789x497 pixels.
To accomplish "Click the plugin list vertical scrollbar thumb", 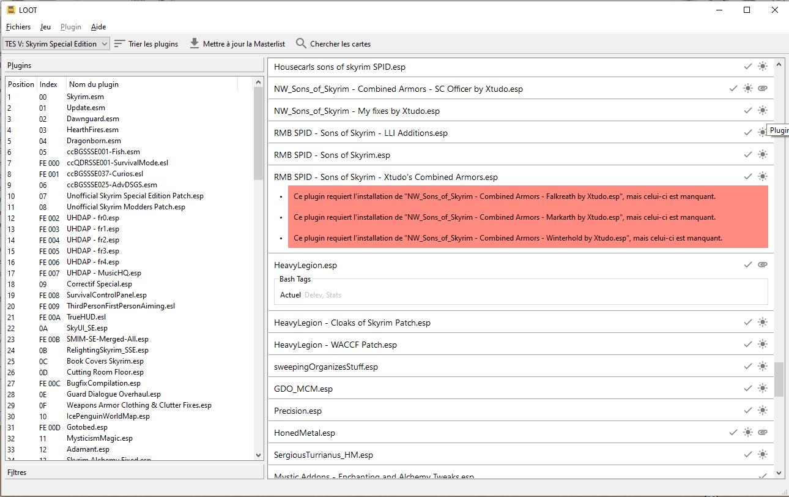I will (258, 132).
